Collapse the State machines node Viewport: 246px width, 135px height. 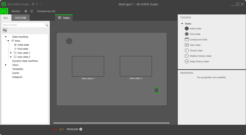tap(6, 37)
